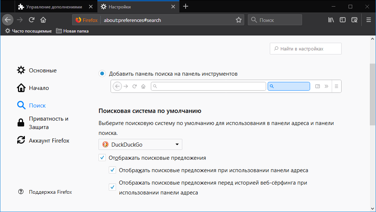The width and height of the screenshot is (376, 212).
Task: Bookmark this page with the star icon
Action: point(239,20)
